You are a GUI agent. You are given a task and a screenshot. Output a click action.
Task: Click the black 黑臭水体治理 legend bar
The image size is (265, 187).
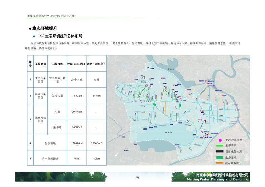click(220, 151)
